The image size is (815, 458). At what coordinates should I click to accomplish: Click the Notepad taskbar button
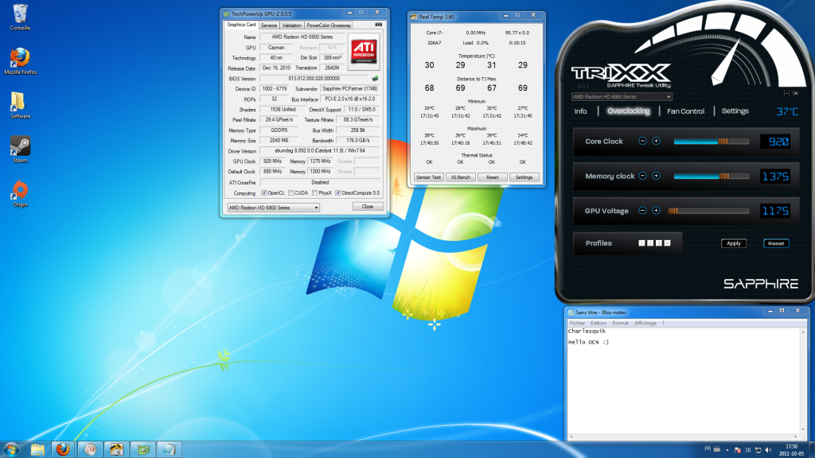tap(169, 449)
